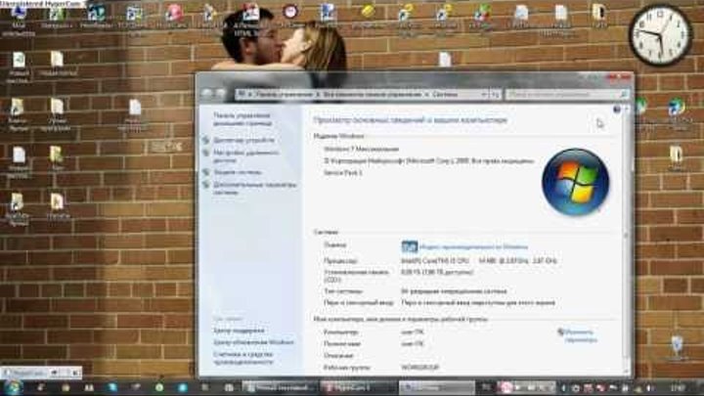This screenshot has height=396, width=704.
Task: Click the Windows Start orb button
Action: (x=13, y=387)
